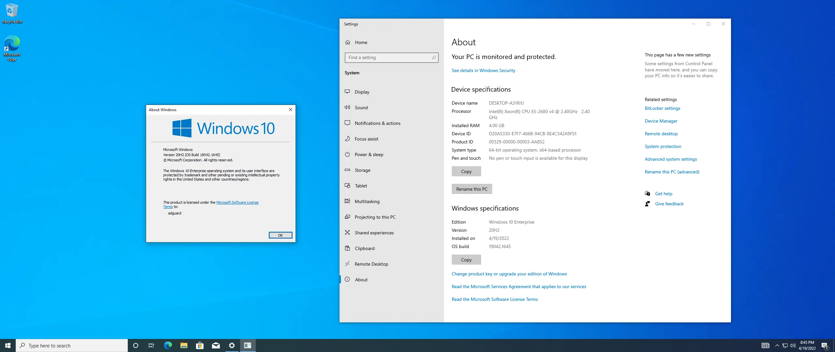Copy the Windows specifications details
The width and height of the screenshot is (835, 352).
coord(466,260)
